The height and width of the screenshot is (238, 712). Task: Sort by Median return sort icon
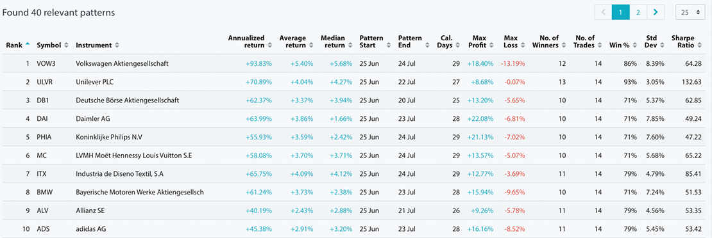point(351,45)
